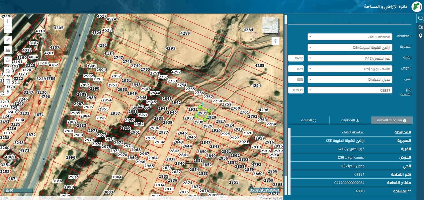The height and width of the screenshot is (200, 424).
Task: Click محافظة البلقاء value in info table
Action: tap(353, 132)
